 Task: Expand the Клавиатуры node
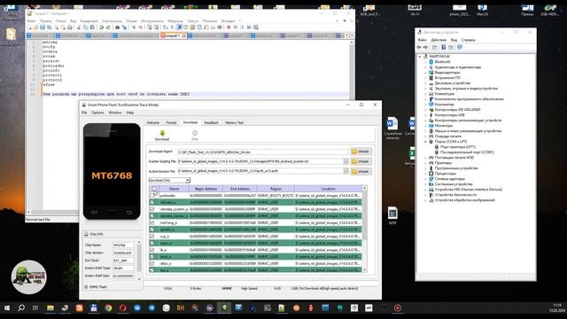tap(425, 94)
